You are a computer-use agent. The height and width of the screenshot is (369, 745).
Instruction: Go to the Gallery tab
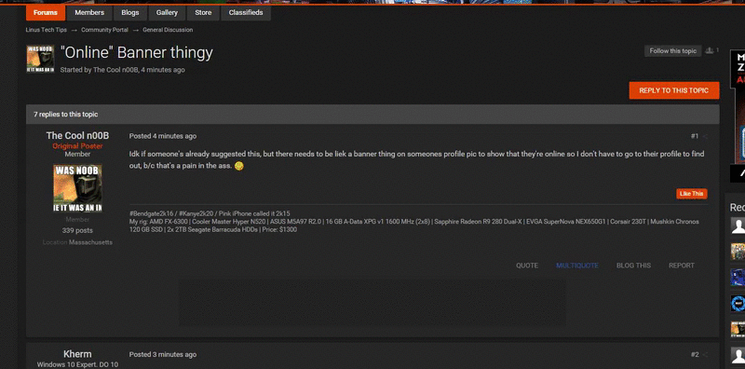(167, 13)
